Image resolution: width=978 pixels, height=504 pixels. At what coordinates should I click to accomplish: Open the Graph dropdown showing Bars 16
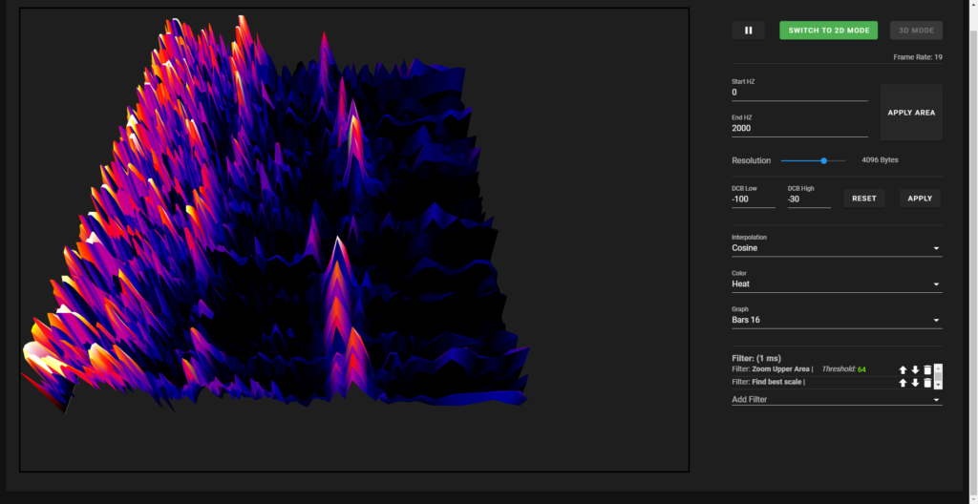coord(837,320)
